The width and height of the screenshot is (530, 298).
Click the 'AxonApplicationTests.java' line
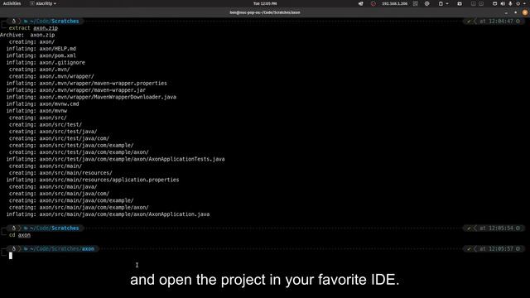tap(115, 159)
